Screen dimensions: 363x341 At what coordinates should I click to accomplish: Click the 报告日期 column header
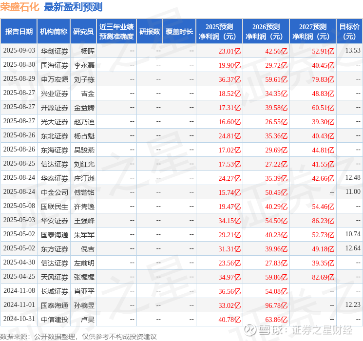[x=19, y=32]
